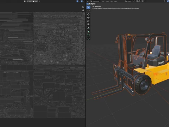Viewport: 169px width, 127px height.
Task: Click the SFD70 label on forklift
Action: click(161, 63)
